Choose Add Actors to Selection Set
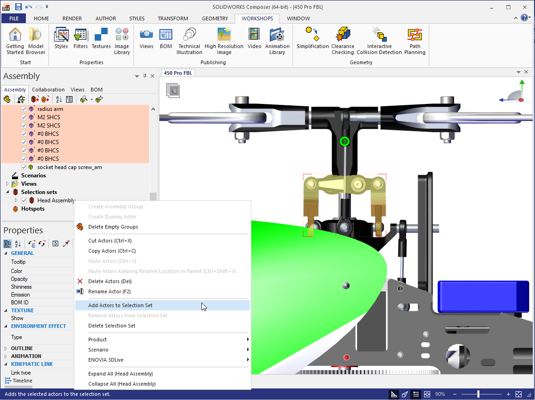This screenshot has width=535, height=400. click(120, 305)
